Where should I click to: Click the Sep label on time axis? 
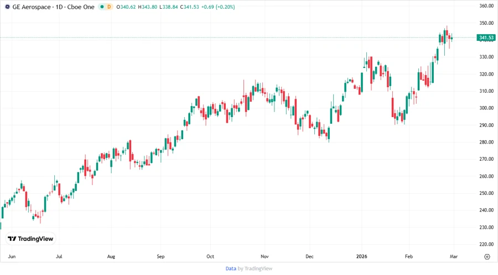[x=160, y=256]
